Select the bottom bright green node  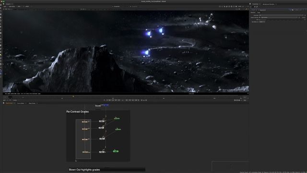coord(116,151)
